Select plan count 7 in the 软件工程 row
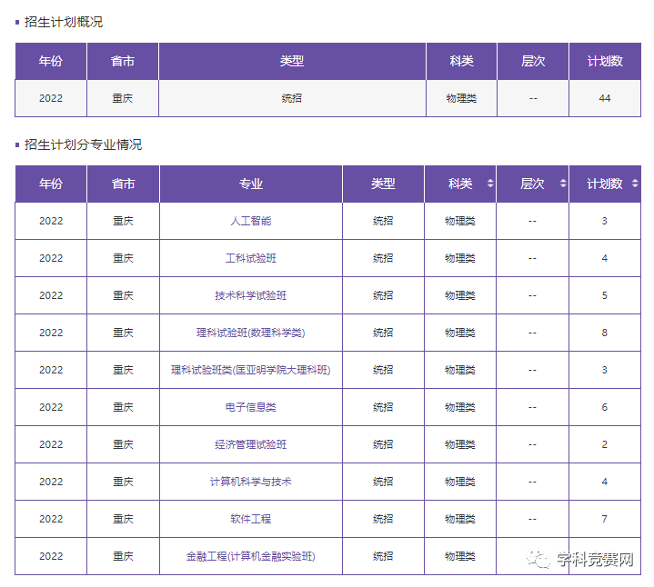Screen dimensions: 654x587 point(604,519)
